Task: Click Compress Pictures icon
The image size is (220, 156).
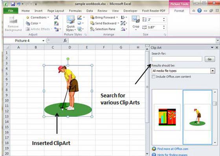Action: [x=57, y=18]
